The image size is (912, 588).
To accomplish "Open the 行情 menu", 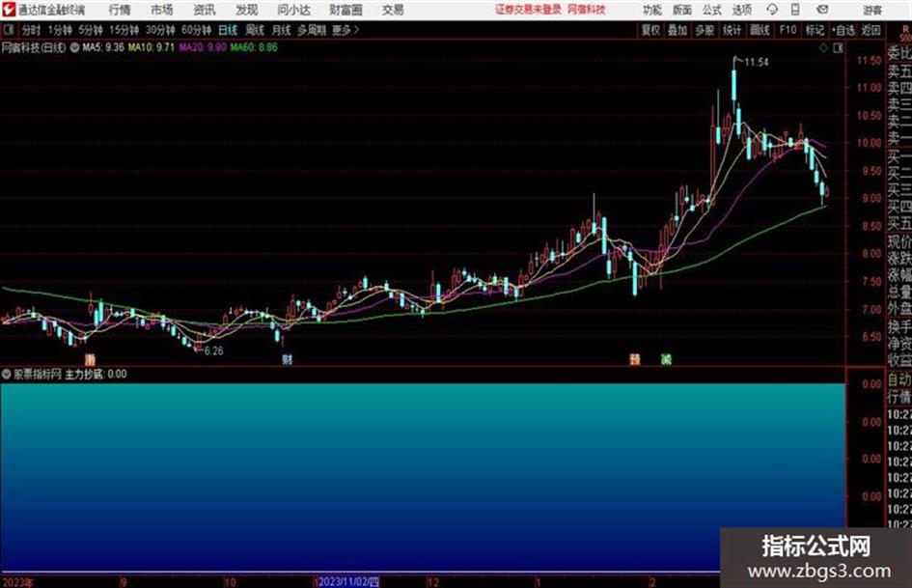I will tap(120, 10).
